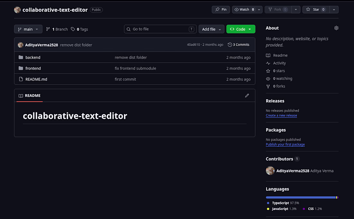Open the 1 Branch link

(x=57, y=29)
